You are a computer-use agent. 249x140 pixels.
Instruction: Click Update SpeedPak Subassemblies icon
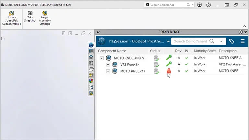12,13
